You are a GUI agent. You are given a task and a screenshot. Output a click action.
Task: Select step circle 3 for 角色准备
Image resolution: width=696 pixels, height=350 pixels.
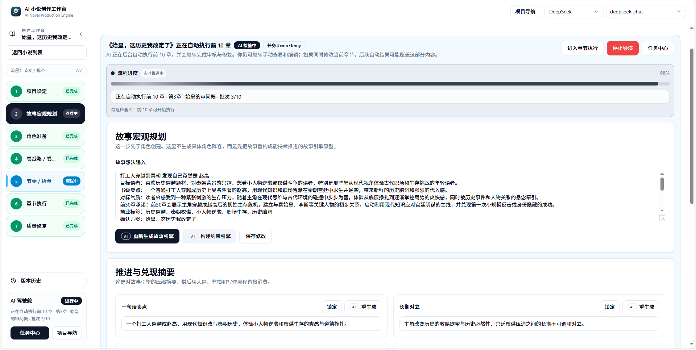click(x=16, y=136)
